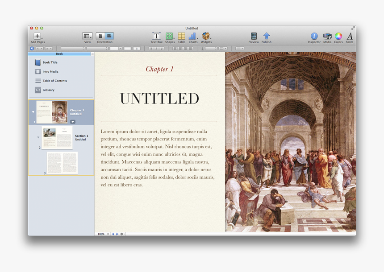Select the School of Athens image

290,142
